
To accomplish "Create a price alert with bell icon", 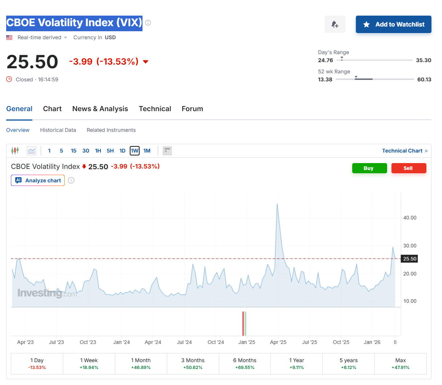I will tap(335, 24).
